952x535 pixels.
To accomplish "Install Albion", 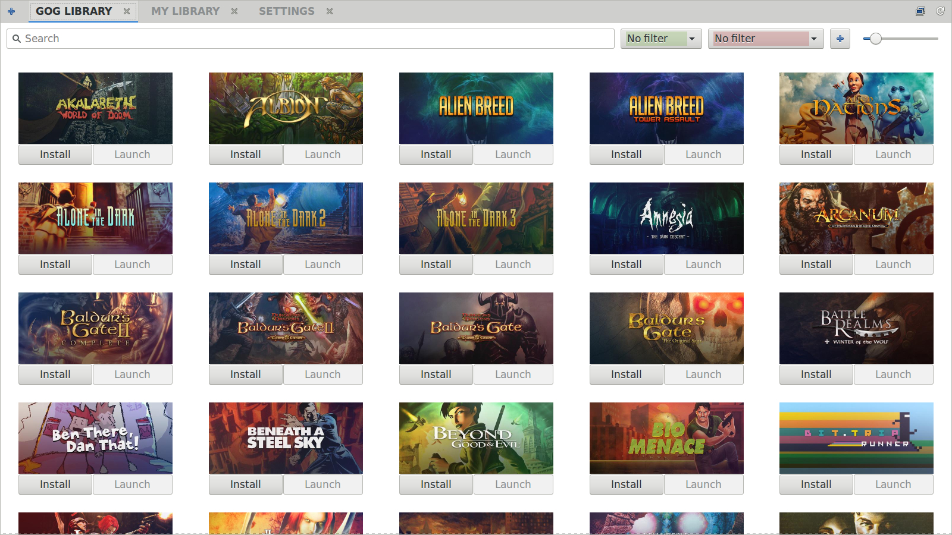I will [x=246, y=155].
